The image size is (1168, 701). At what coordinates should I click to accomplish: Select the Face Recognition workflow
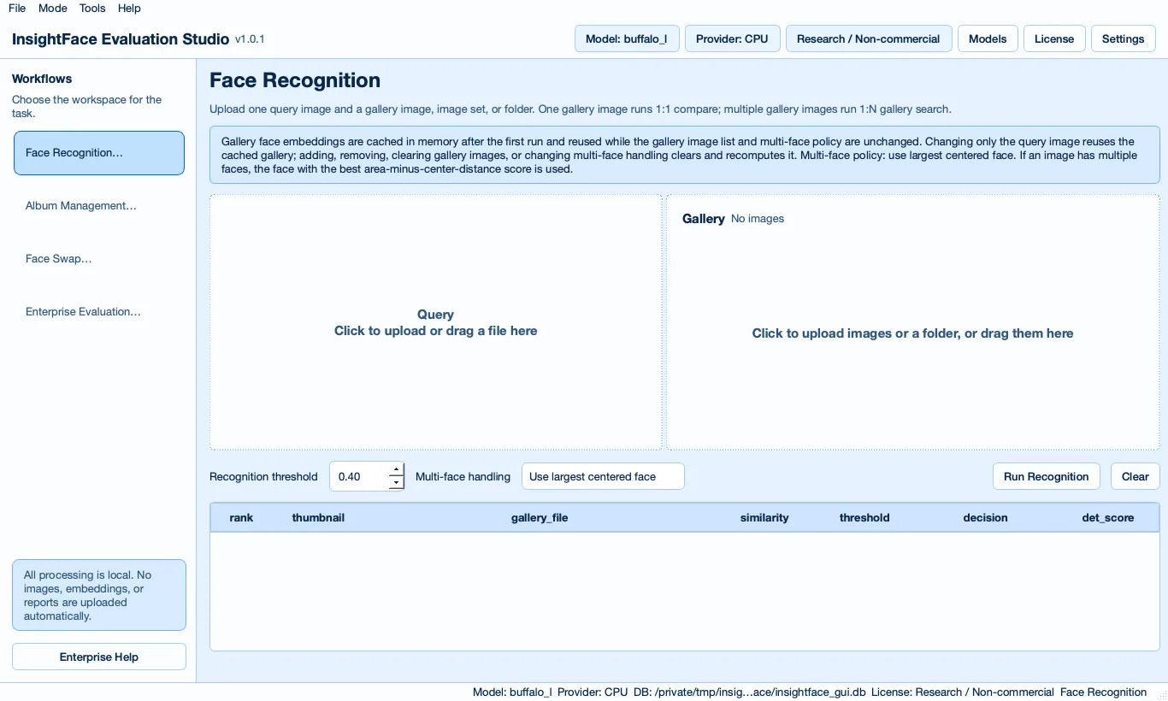pos(99,153)
